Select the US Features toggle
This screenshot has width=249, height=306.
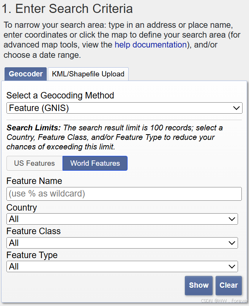coord(35,163)
